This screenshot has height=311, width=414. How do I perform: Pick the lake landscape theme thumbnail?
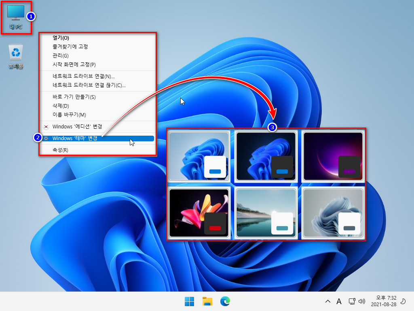tap(266, 213)
